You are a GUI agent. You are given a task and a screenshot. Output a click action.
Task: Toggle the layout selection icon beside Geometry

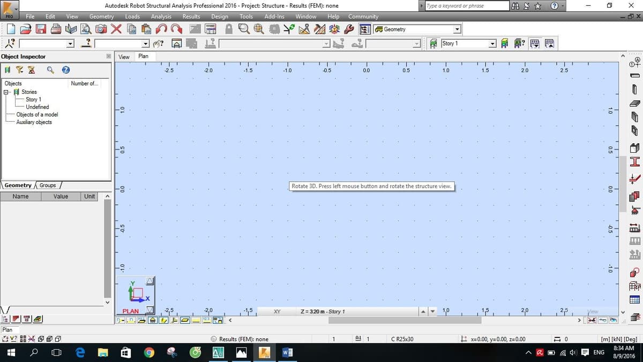click(365, 29)
